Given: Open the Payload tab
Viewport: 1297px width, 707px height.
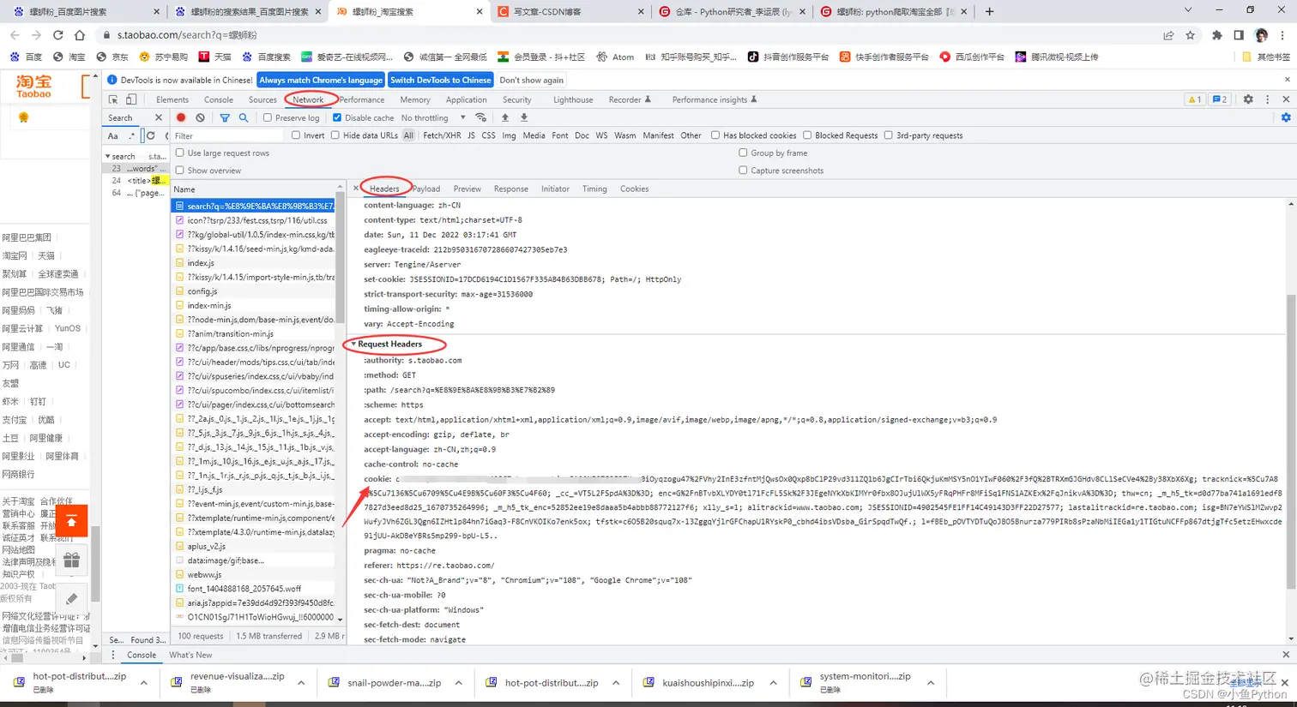Looking at the screenshot, I should [426, 189].
